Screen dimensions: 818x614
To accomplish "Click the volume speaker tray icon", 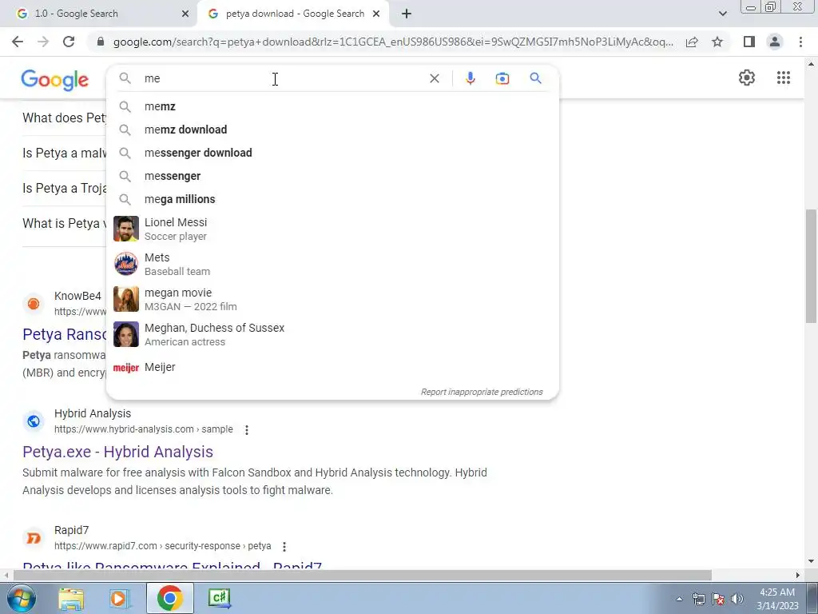I will point(737,599).
